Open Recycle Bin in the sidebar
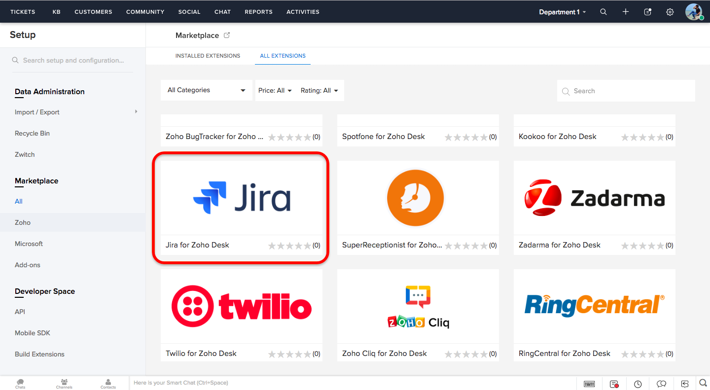Image resolution: width=710 pixels, height=390 pixels. [x=32, y=133]
